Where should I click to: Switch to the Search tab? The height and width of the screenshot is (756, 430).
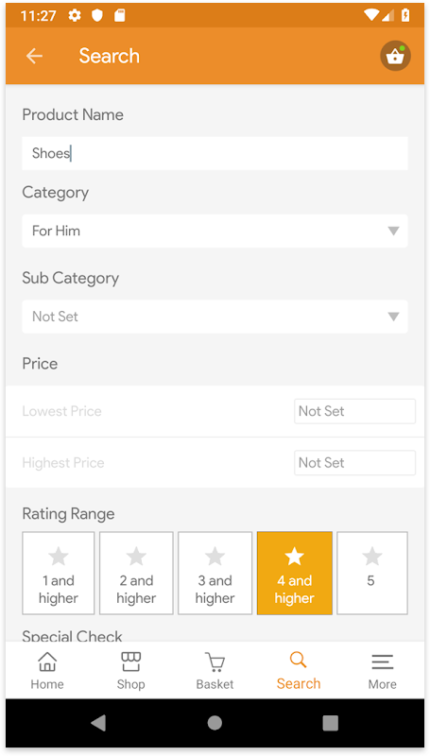point(299,670)
